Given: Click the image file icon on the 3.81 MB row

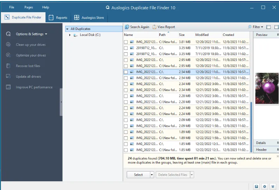Looking at the screenshot, I should pos(132,42).
